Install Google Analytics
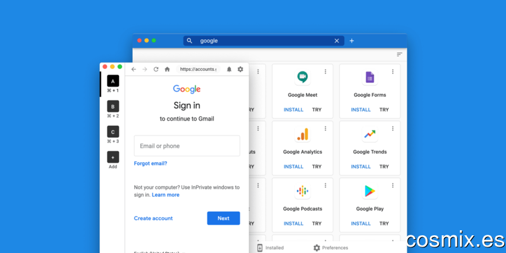Screen dimensions: 506x253 pos(293,166)
